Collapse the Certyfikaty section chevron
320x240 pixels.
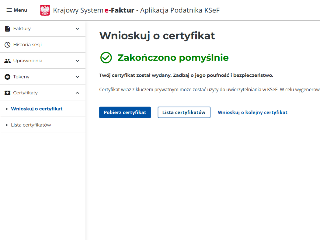coord(77,93)
